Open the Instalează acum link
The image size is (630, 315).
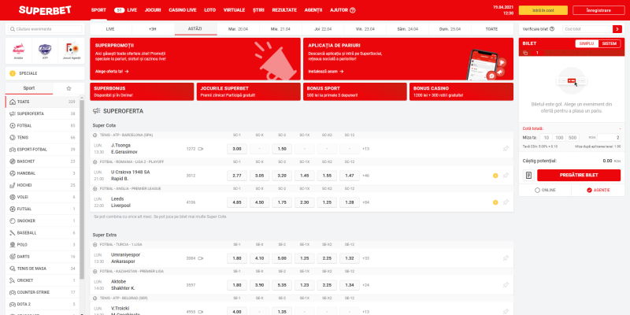coord(326,72)
